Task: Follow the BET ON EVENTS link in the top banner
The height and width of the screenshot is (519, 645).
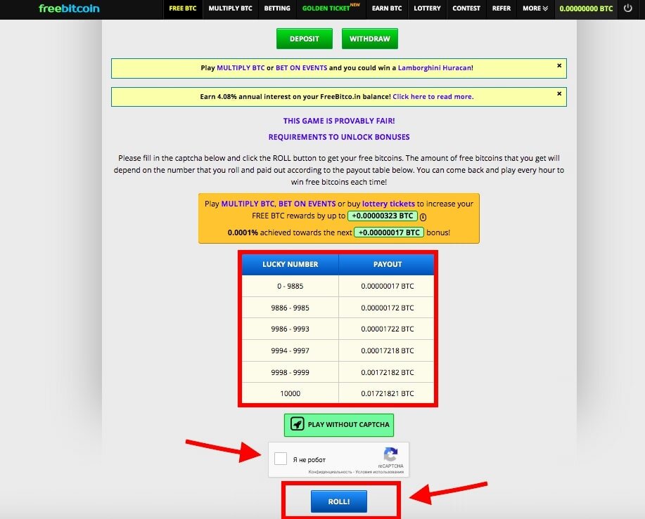Action: (x=302, y=67)
